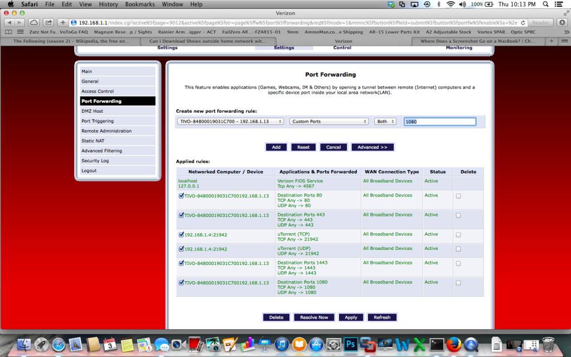Click the Advanced >> button

pyautogui.click(x=372, y=147)
